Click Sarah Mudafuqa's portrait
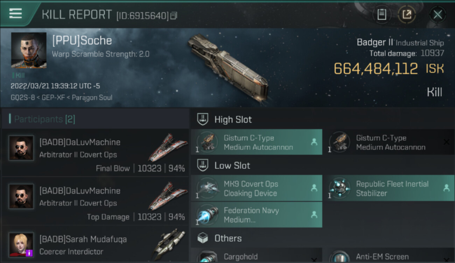The height and width of the screenshot is (263, 455). pos(21,244)
